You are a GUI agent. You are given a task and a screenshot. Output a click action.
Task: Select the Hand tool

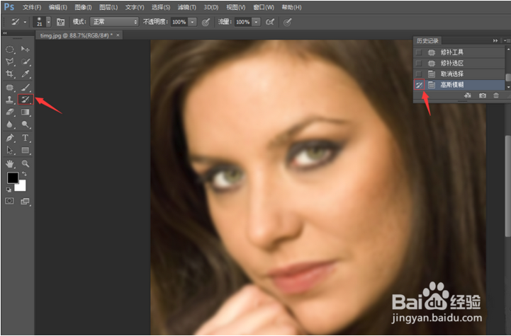pyautogui.click(x=10, y=163)
